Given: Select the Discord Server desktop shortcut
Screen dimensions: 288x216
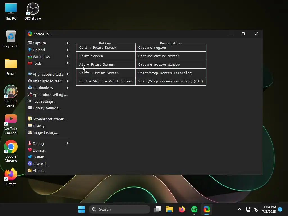Looking at the screenshot, I should 11,96.
